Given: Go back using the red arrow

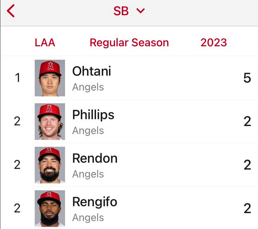Looking at the screenshot, I should pos(11,11).
